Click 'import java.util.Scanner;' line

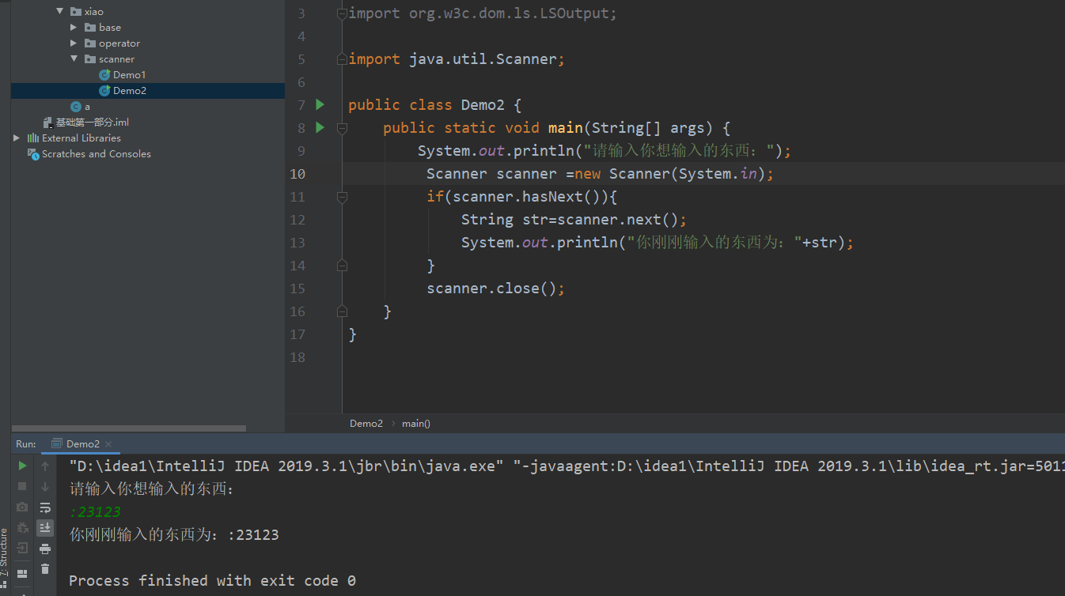tap(457, 59)
